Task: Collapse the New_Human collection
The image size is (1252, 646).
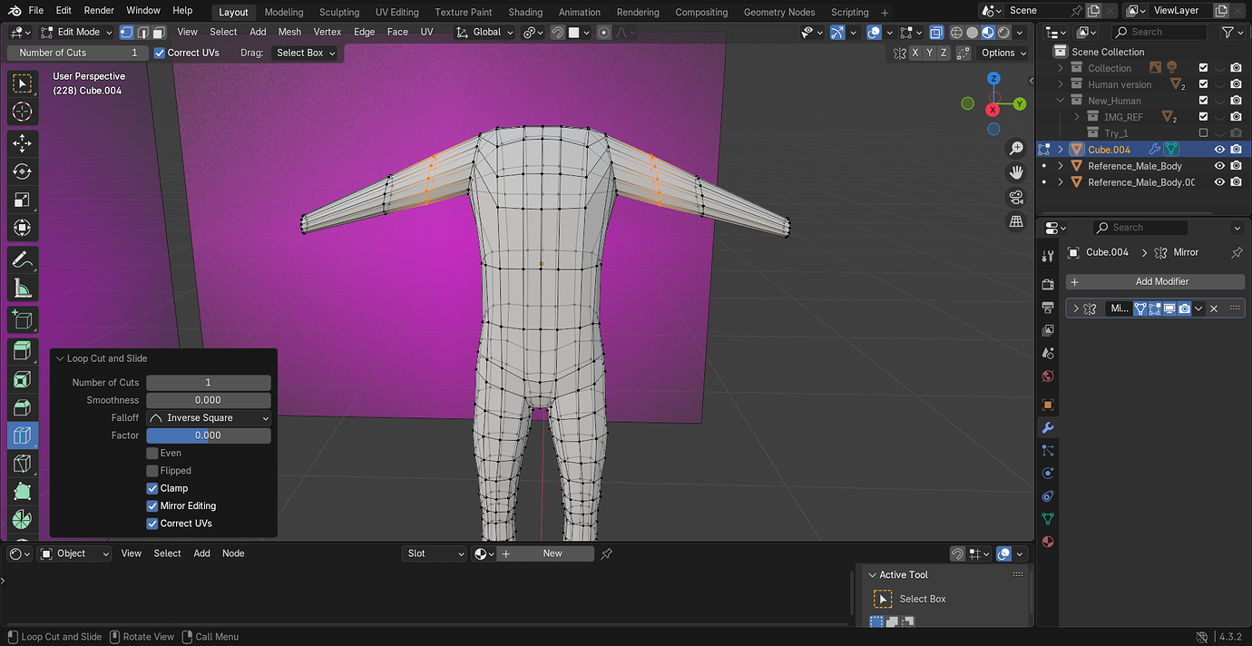Action: pyautogui.click(x=1060, y=101)
